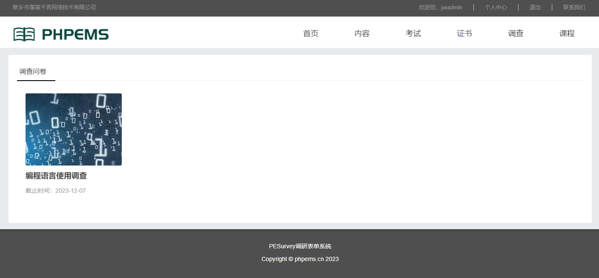Screen dimensions: 599x278
Task: Open 个人中心 link
Action: tap(496, 8)
